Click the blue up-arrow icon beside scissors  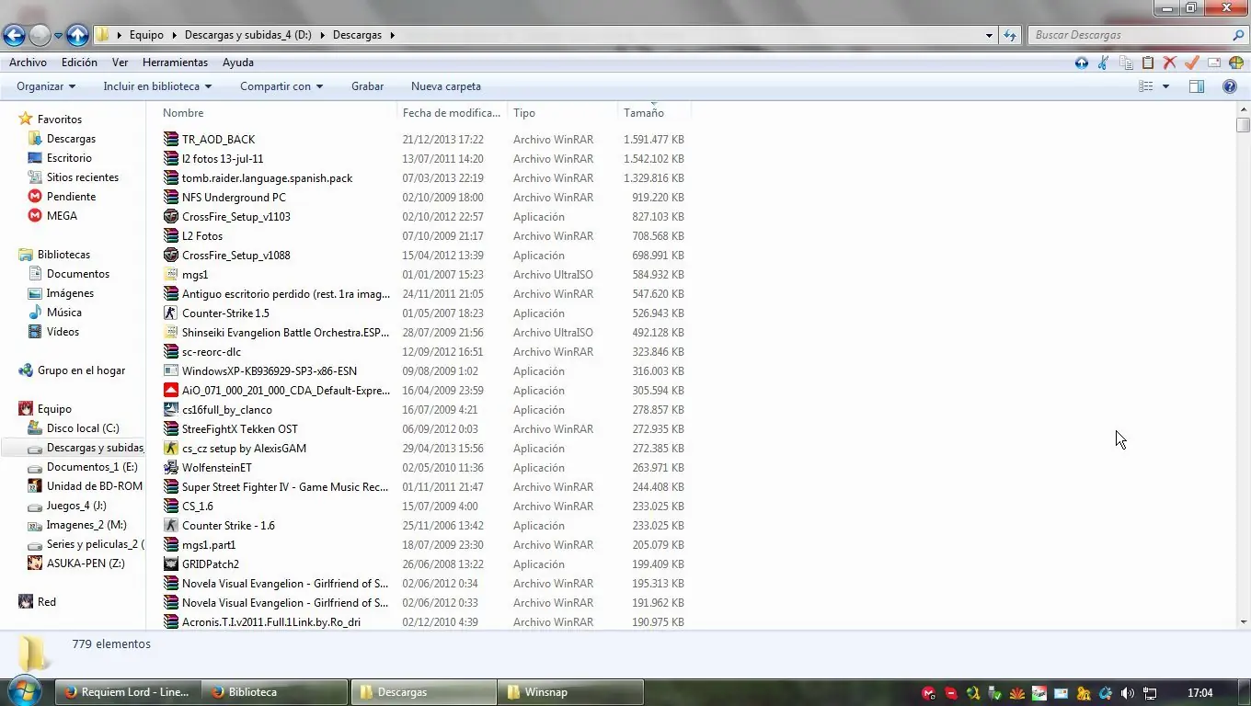point(1081,63)
